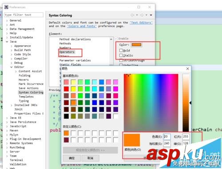
Task: Select the dark red custom color swatch
Action: 66,140
